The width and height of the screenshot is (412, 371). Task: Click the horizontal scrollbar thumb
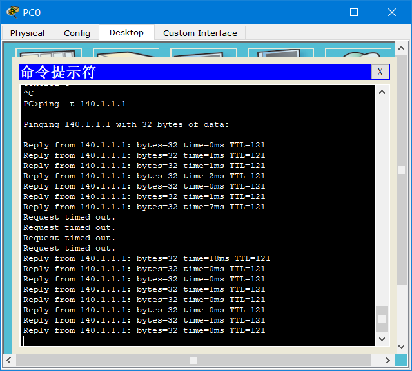coord(193,360)
